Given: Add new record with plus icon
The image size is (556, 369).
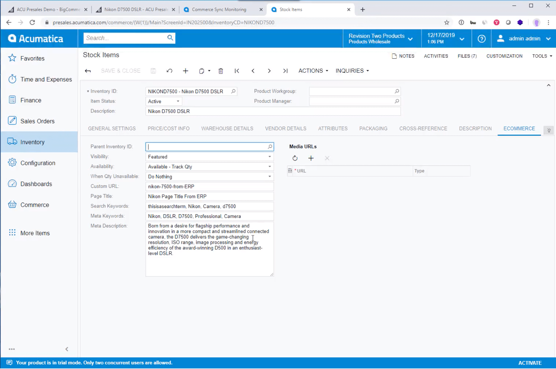Looking at the screenshot, I should [x=185, y=71].
